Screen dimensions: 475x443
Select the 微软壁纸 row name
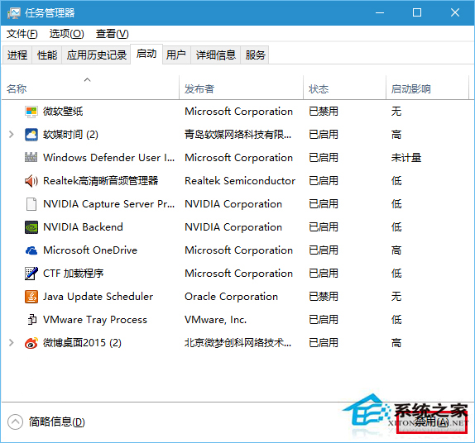pos(63,112)
